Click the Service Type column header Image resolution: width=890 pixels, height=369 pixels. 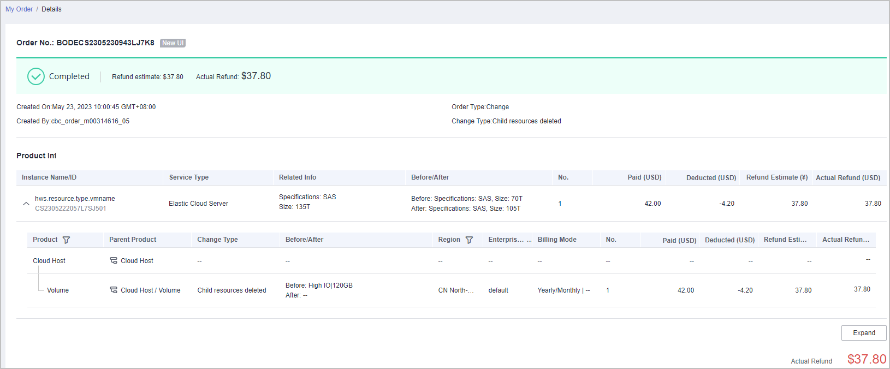click(x=189, y=177)
